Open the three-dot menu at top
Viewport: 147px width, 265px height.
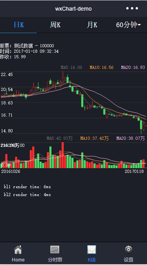132,8
